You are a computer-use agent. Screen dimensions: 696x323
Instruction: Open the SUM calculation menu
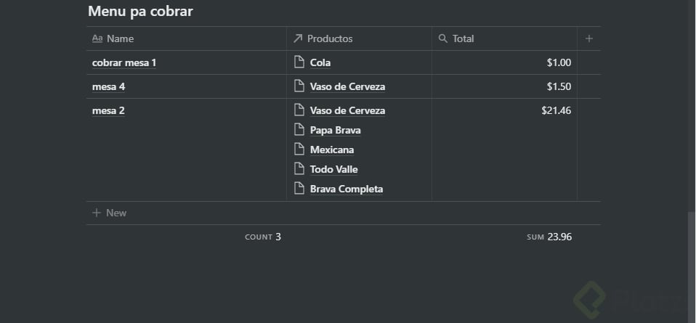click(x=549, y=237)
